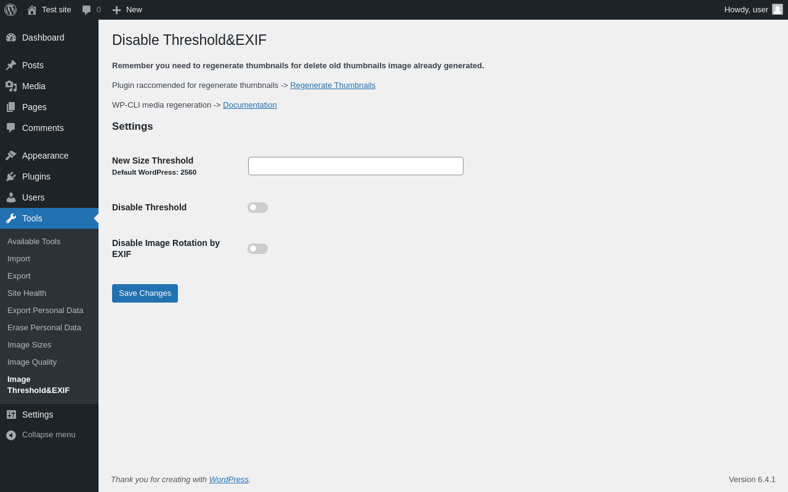Image resolution: width=788 pixels, height=492 pixels.
Task: Open the Regenerate Thumbnails link
Action: coord(332,85)
